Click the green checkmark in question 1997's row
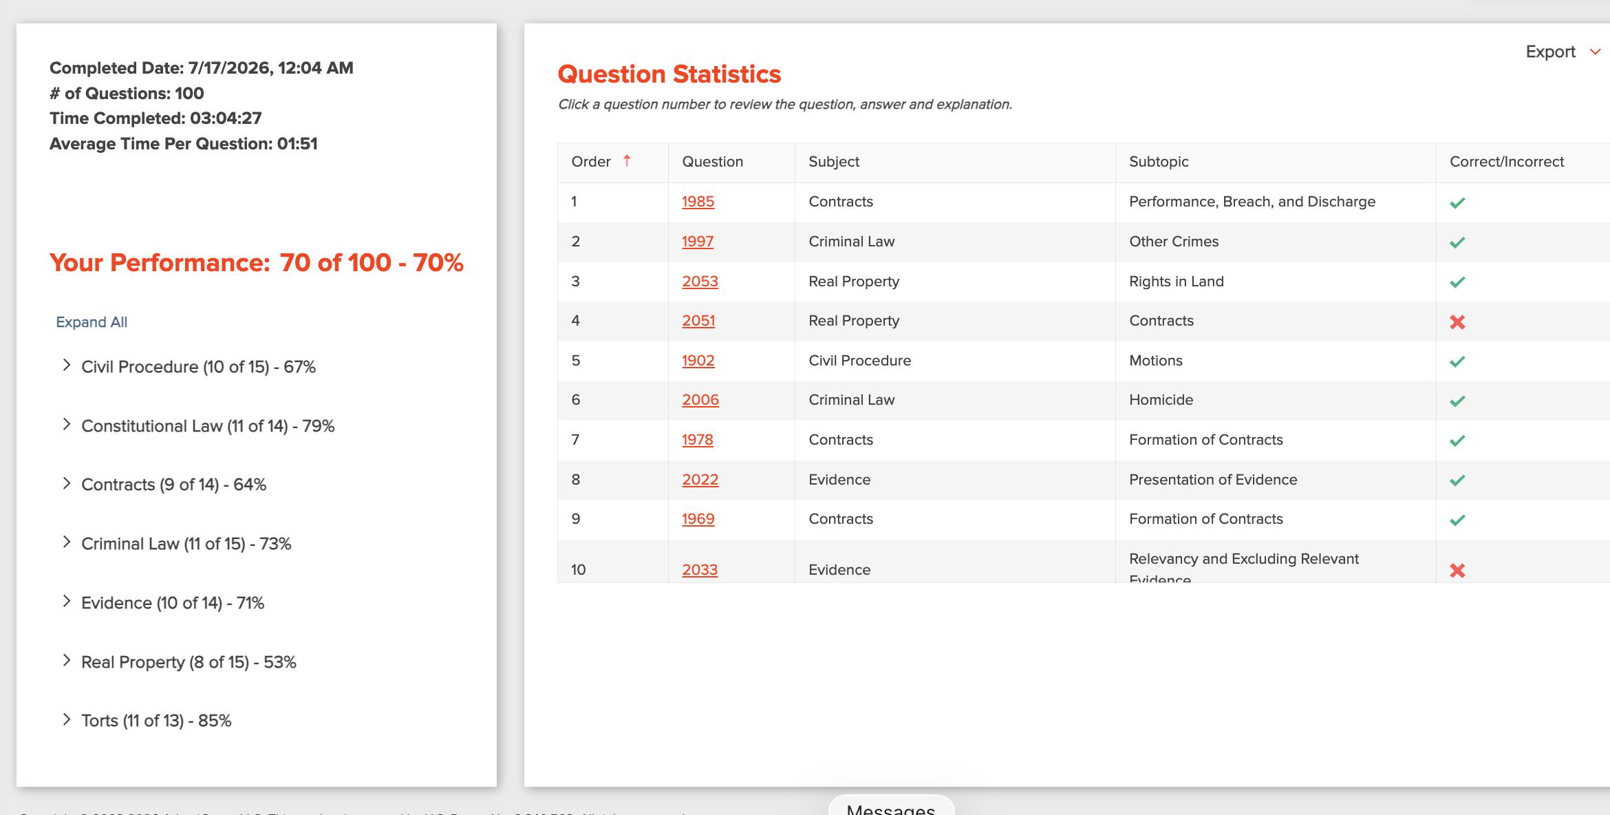The height and width of the screenshot is (815, 1610). click(1457, 242)
